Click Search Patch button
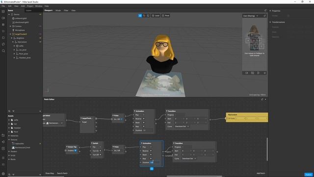The image size is (314, 177). pos(62,173)
